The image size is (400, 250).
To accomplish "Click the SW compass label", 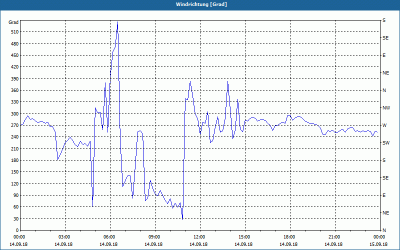I will pyautogui.click(x=386, y=143).
